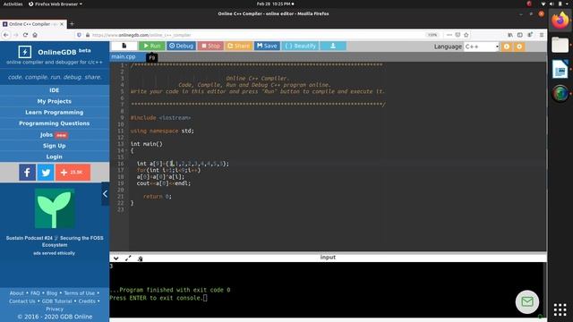Go back with browser back arrow
Screen dimensions: 573x322
pyautogui.click(x=6, y=35)
